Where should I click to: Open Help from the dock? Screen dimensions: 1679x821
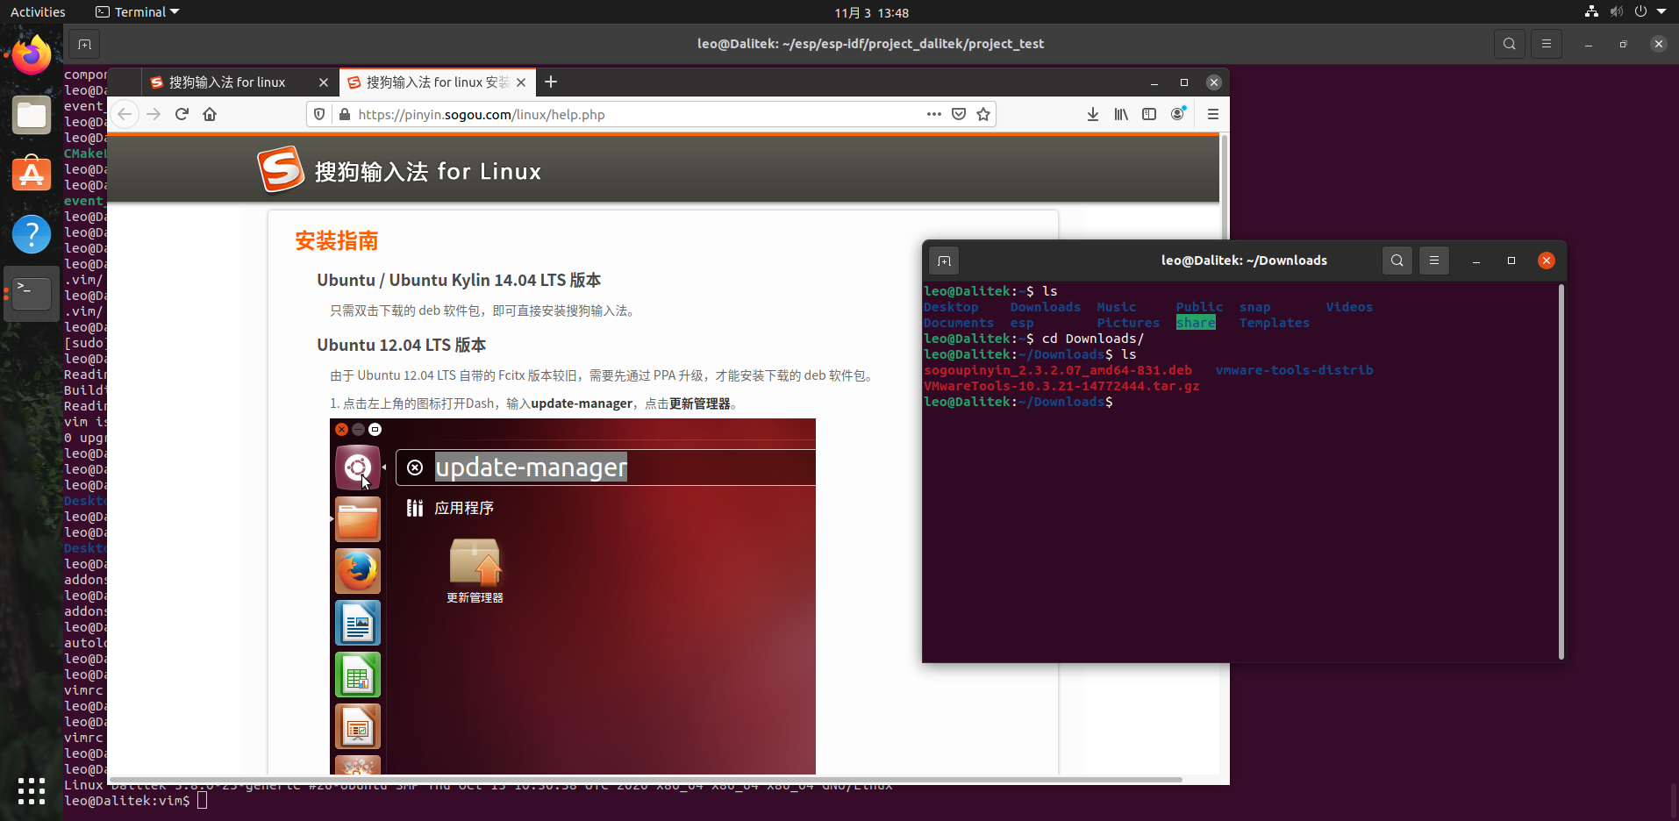point(32,233)
